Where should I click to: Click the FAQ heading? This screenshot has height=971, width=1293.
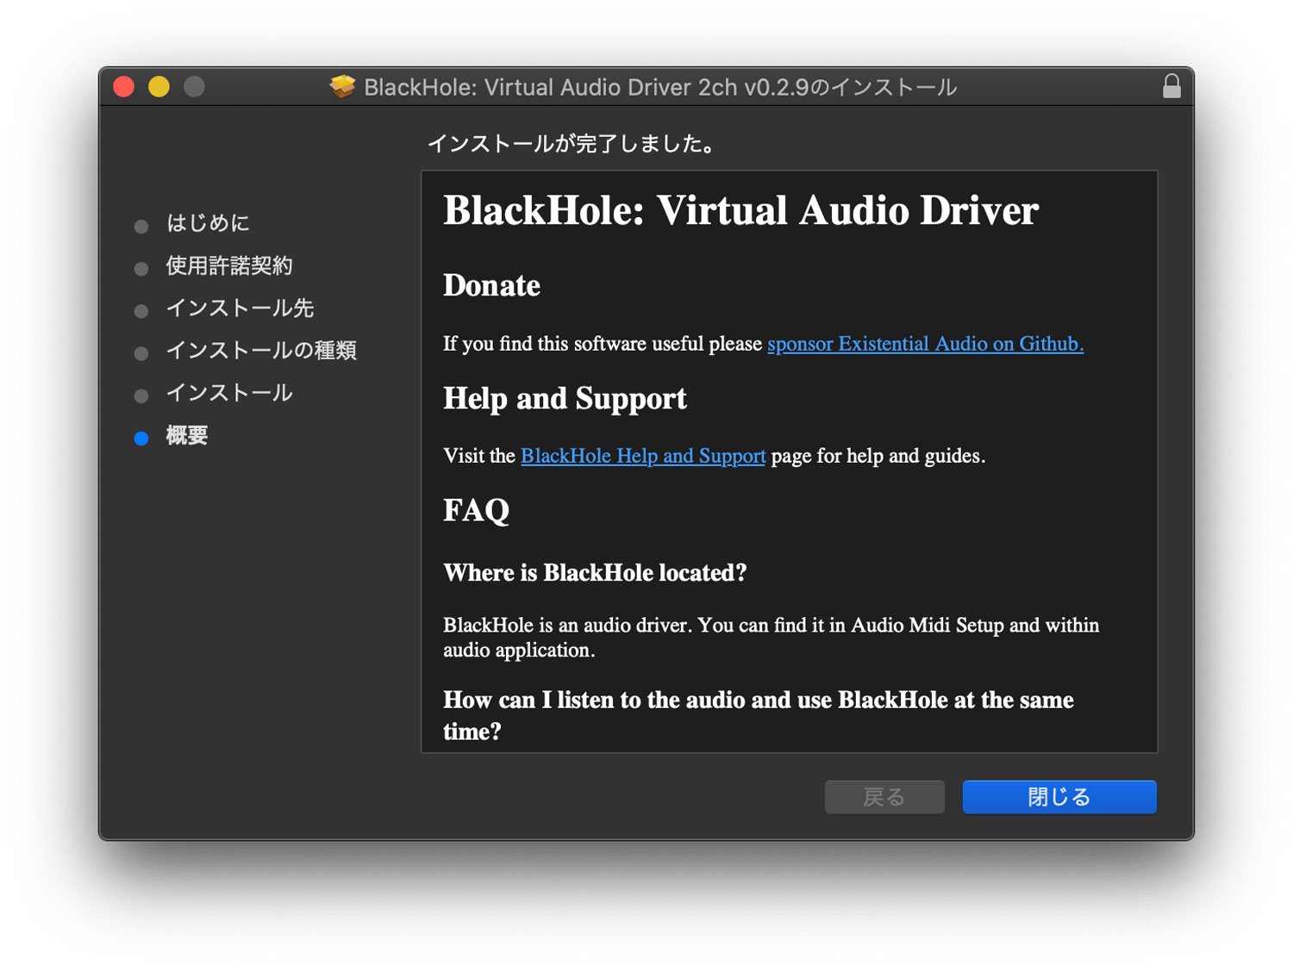[x=476, y=511]
